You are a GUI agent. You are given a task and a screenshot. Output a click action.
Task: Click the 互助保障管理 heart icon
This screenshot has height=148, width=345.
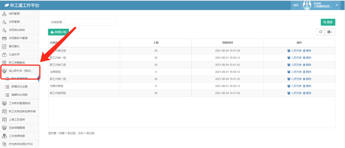pos(4,128)
